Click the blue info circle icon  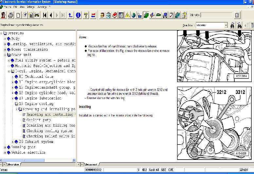[x=78, y=15]
